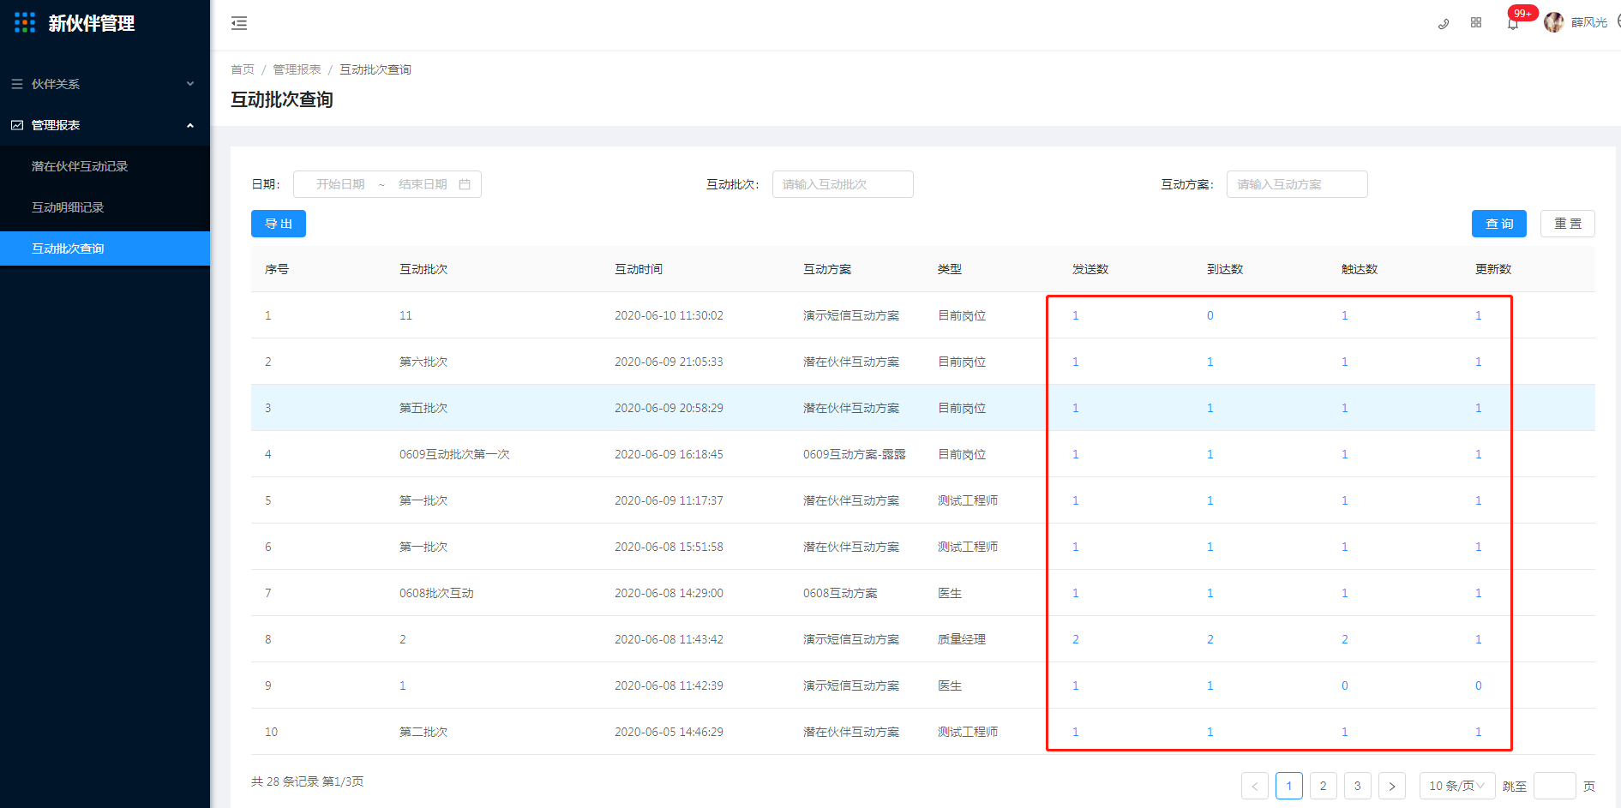Collapse the 管理报表 menu chevron
The image size is (1621, 808).
190,125
